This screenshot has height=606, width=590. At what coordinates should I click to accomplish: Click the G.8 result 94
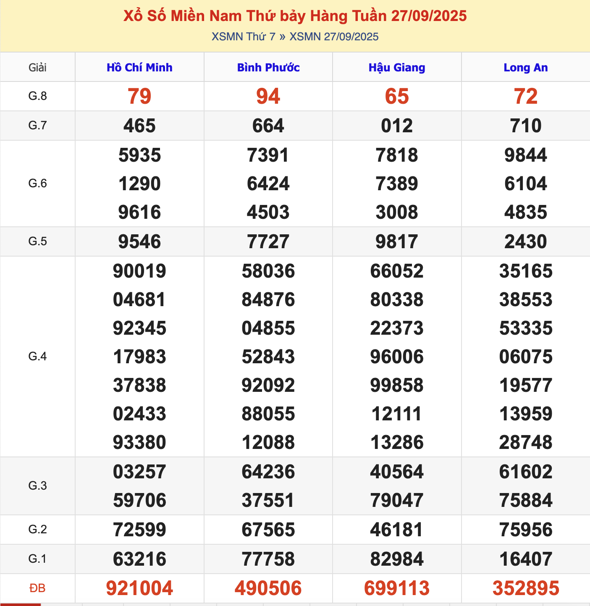268,96
